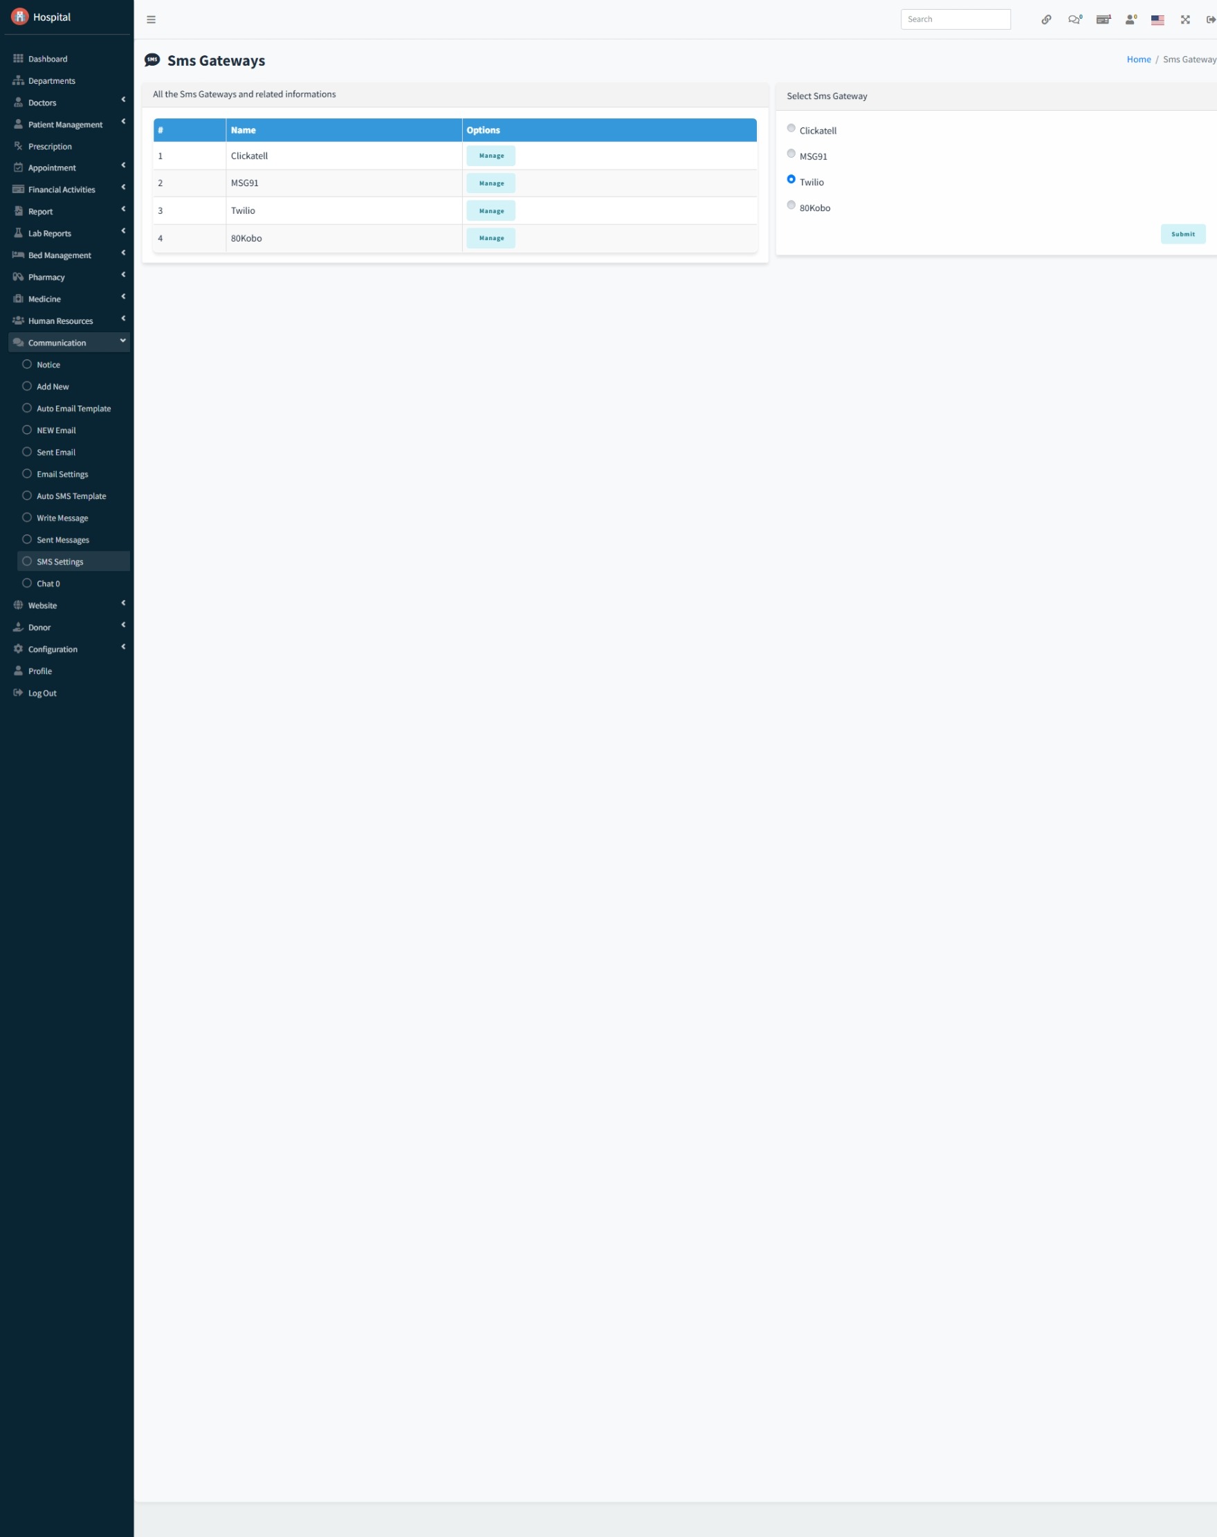The height and width of the screenshot is (1537, 1217).
Task: Click the Dashboard grid icon in sidebar
Action: pos(19,58)
